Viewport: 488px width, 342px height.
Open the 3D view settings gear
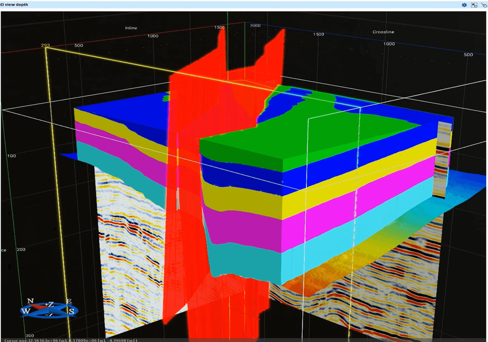point(464,5)
